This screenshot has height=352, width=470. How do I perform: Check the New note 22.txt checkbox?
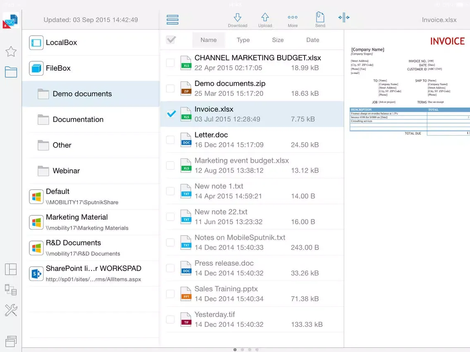coord(170,217)
